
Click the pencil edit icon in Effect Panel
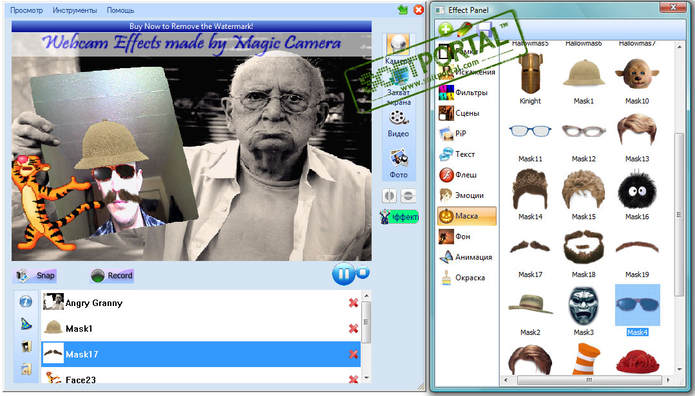464,30
